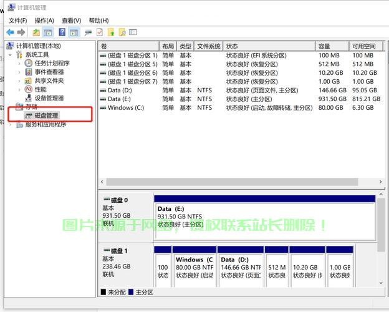Sort by the 状态 column header
Screen dimensions: 389x312
point(269,46)
